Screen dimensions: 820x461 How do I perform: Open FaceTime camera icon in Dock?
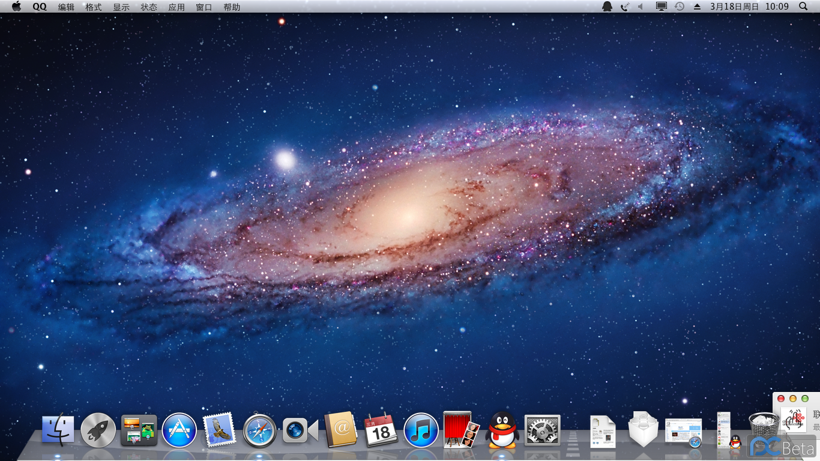(x=300, y=430)
